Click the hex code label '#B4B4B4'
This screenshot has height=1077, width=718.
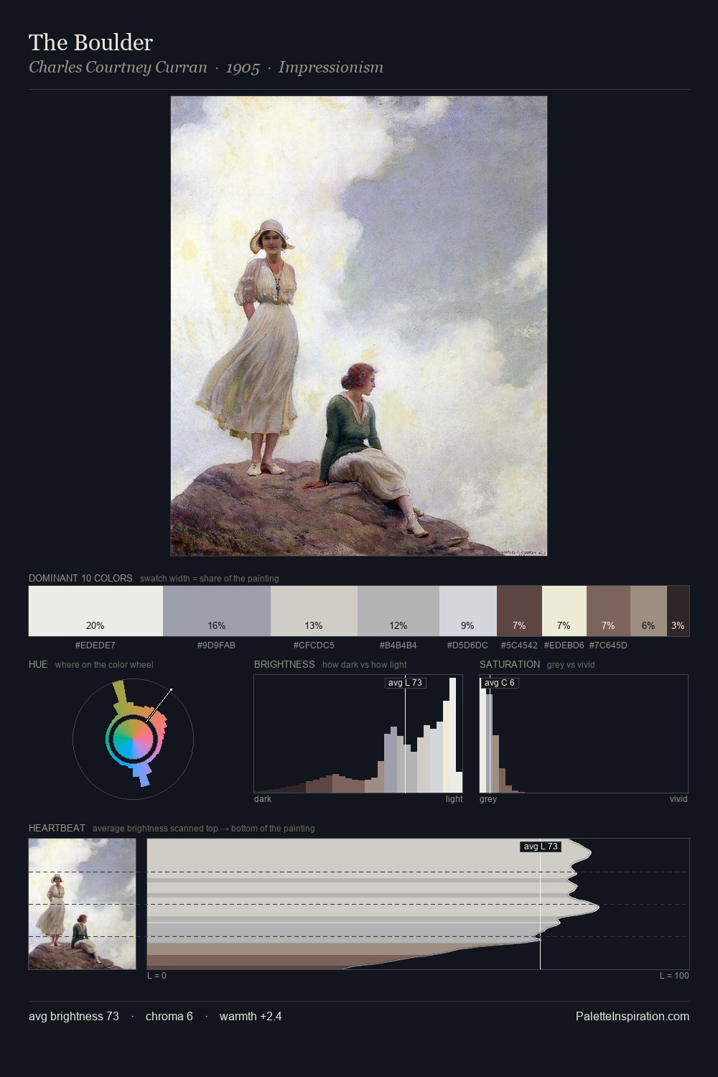pos(398,645)
